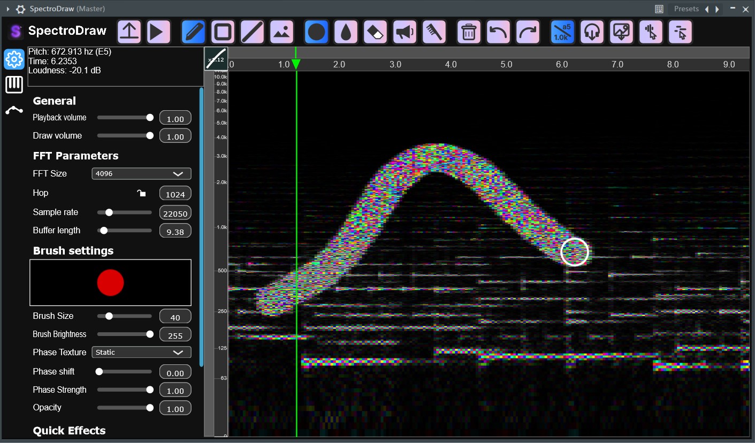Viewport: 755px width, 443px height.
Task: Click the settings panel vertical scrollbar
Action: [201, 227]
